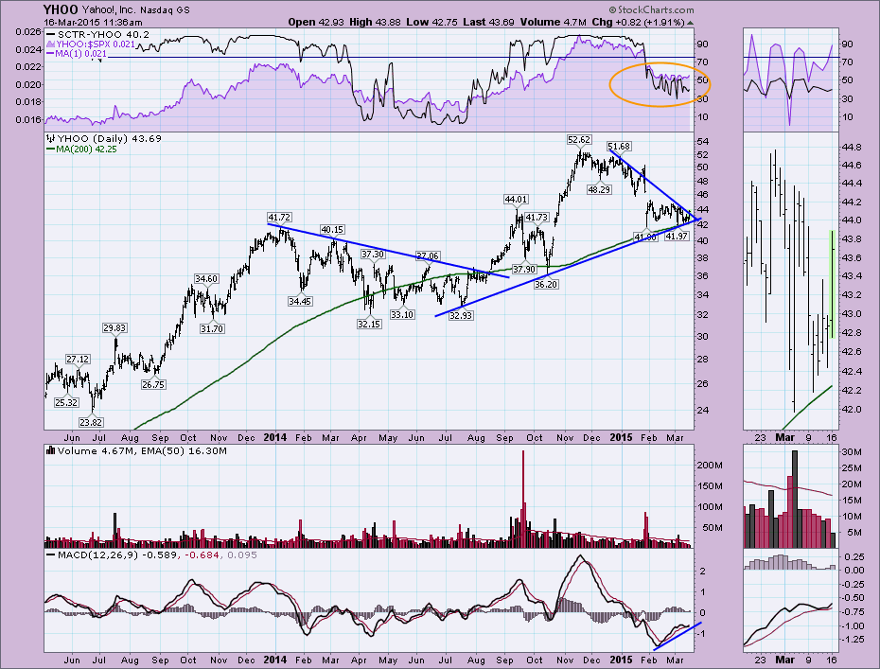Click the 37.06 price label
Image resolution: width=880 pixels, height=669 pixels.
click(x=428, y=256)
